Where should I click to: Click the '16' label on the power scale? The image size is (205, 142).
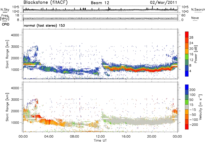point(191,54)
